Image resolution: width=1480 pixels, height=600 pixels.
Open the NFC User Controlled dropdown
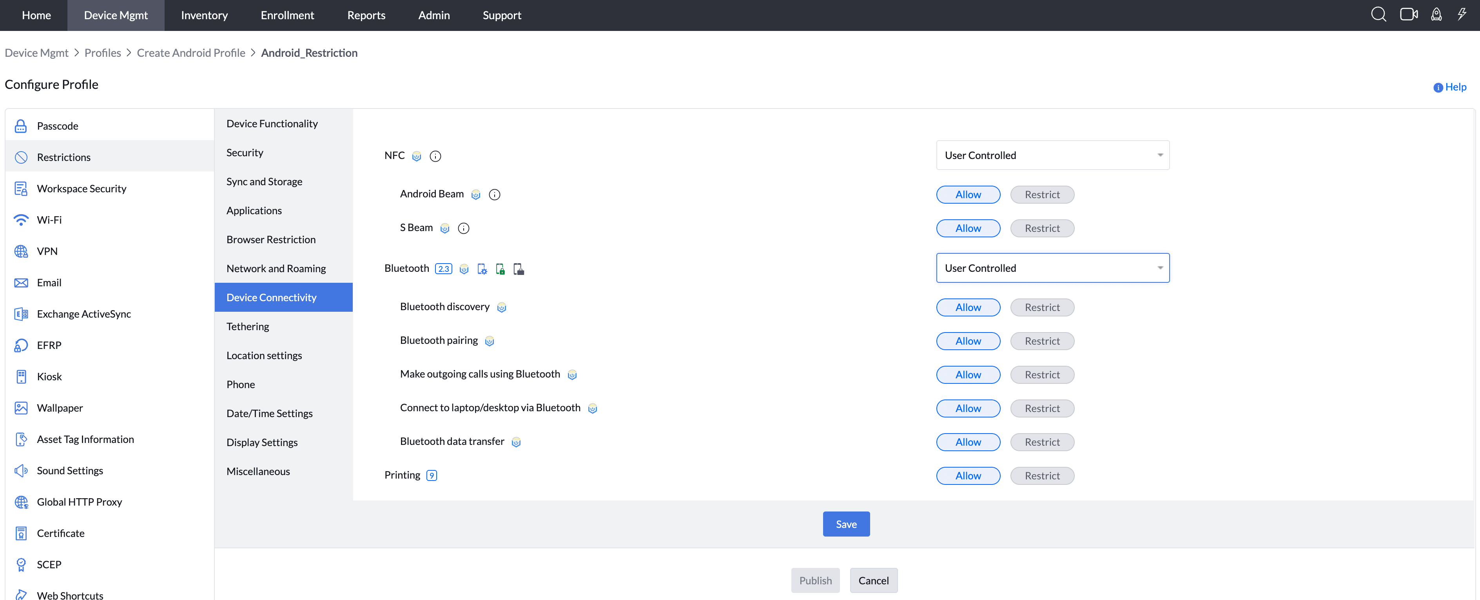1052,155
